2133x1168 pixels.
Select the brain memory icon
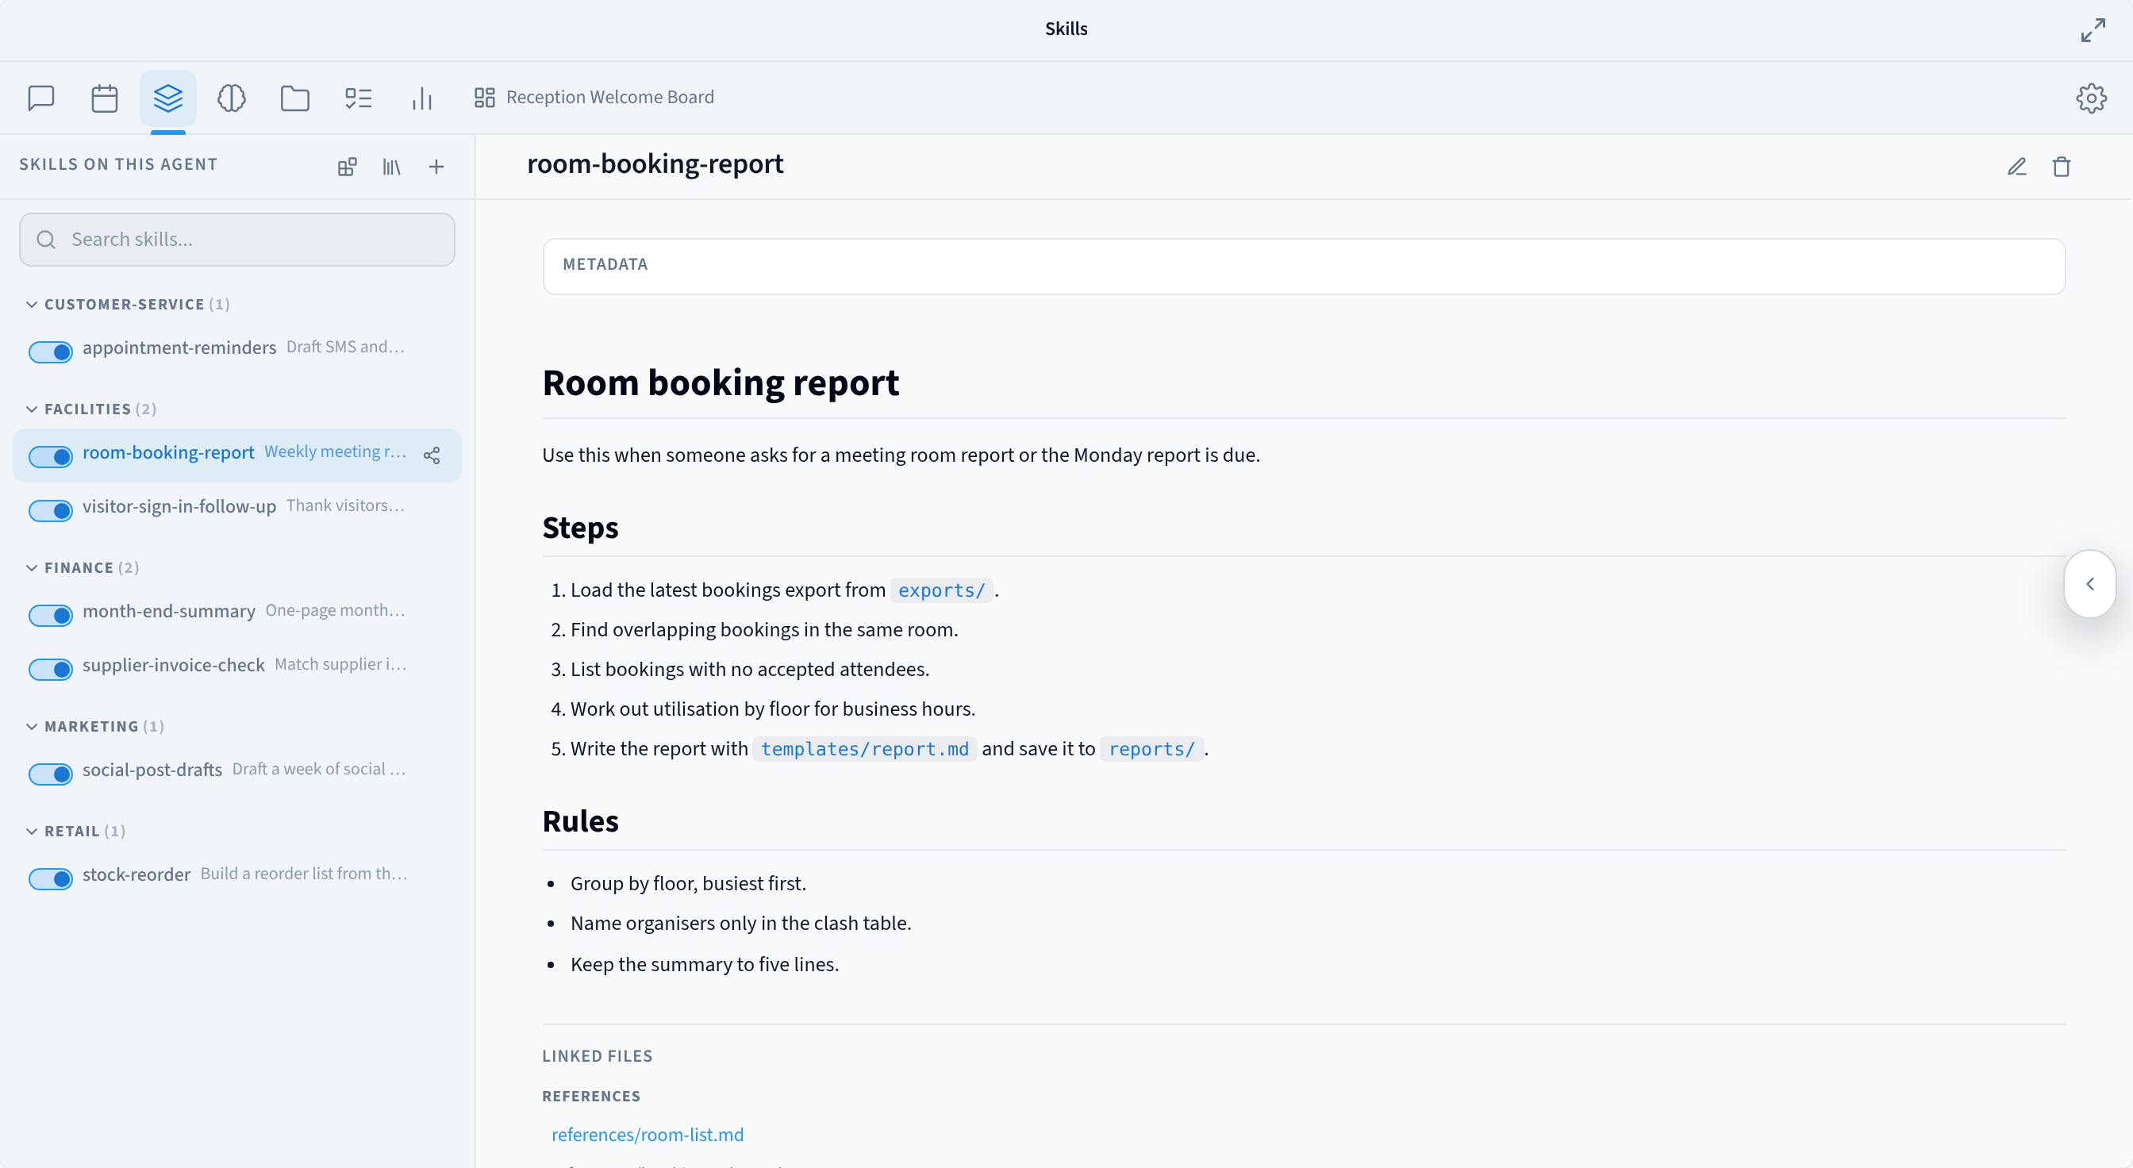[231, 98]
